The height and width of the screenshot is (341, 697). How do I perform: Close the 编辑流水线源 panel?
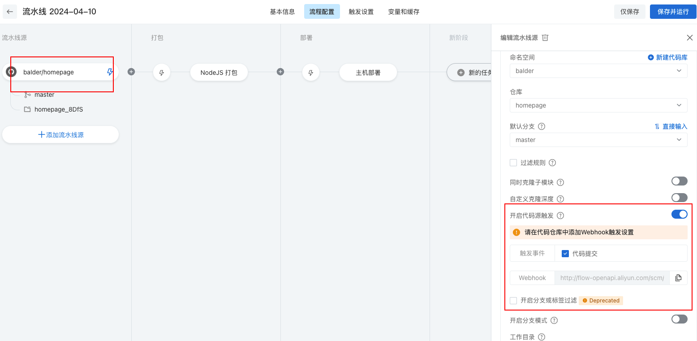[x=690, y=38]
